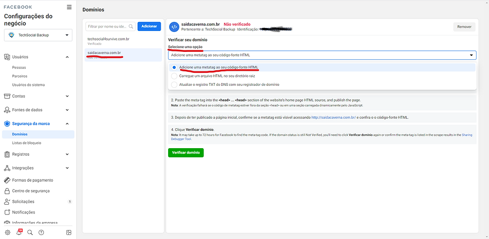Click the Solicitações count badge
The height and width of the screenshot is (239, 489).
(70, 202)
